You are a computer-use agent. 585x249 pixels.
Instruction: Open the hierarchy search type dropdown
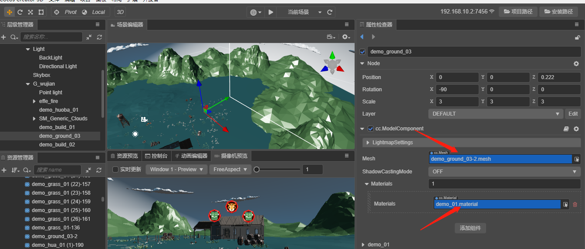coord(14,37)
